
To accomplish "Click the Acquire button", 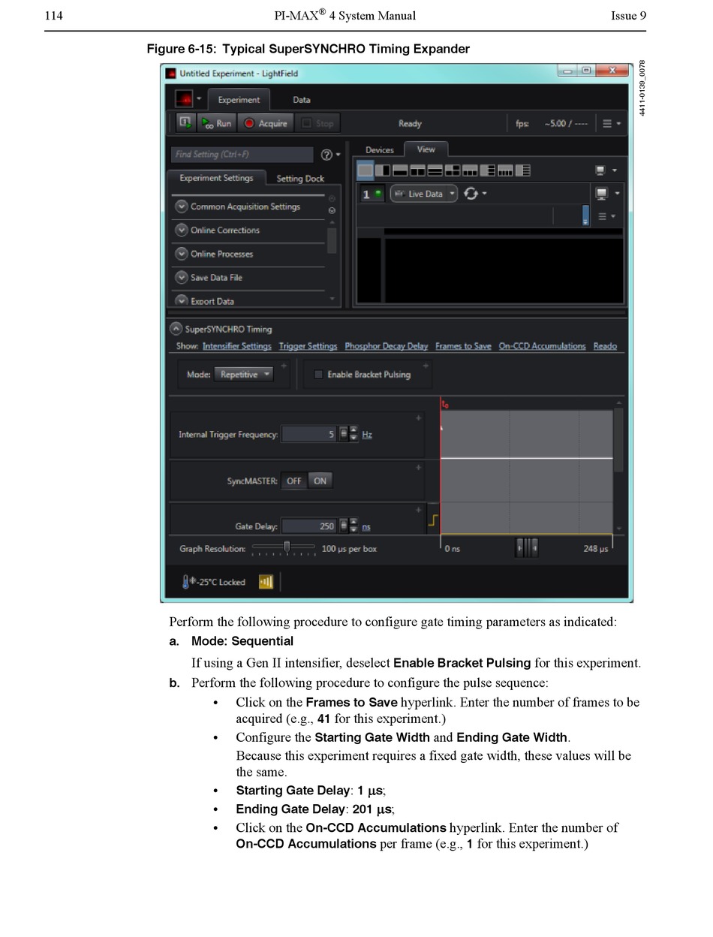I will 266,123.
